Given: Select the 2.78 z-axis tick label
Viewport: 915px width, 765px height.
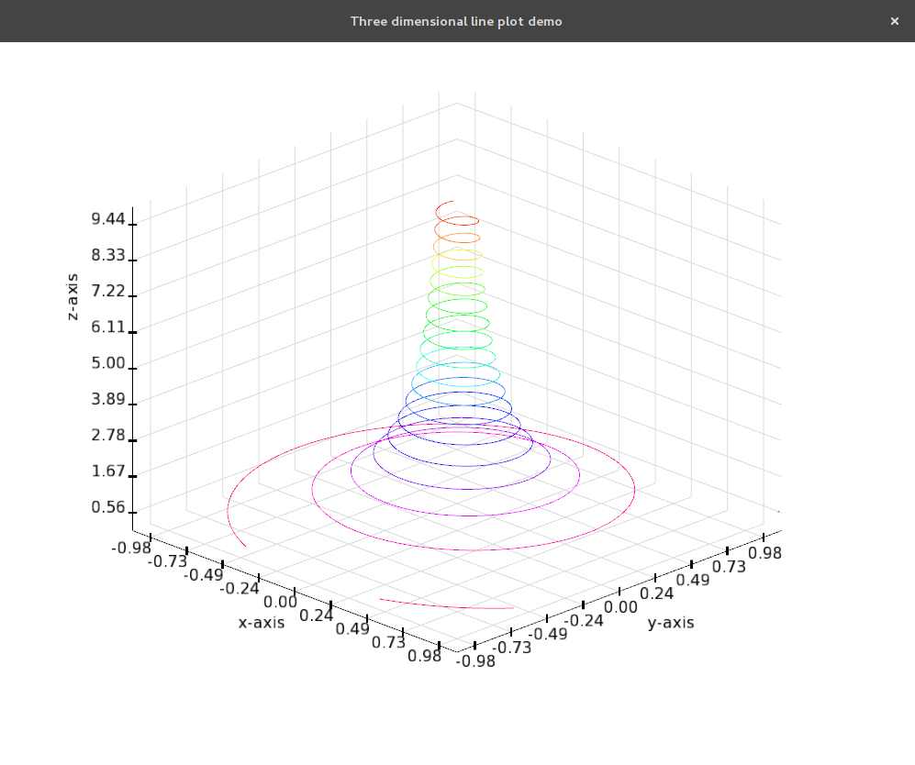Looking at the screenshot, I should coord(109,435).
